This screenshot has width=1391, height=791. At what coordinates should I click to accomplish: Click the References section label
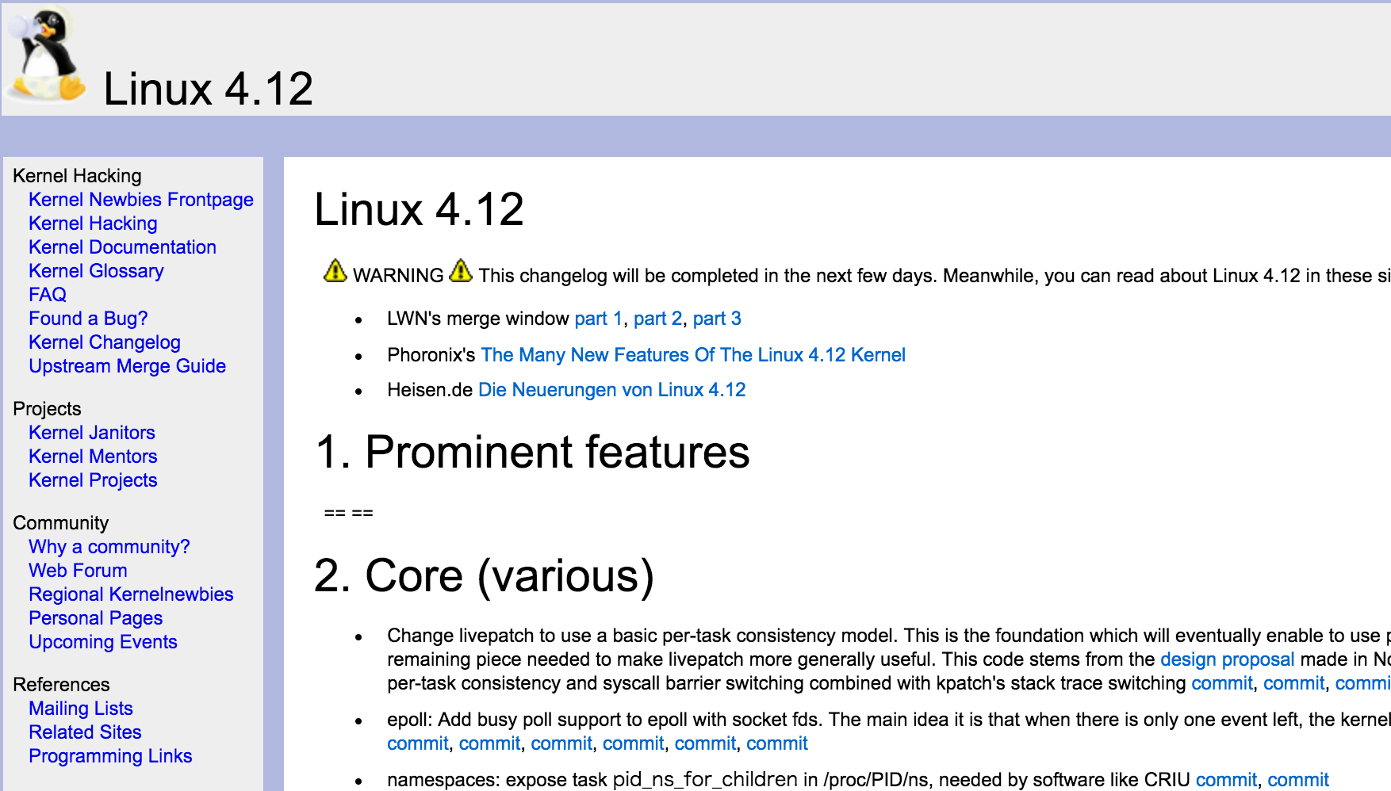[61, 685]
